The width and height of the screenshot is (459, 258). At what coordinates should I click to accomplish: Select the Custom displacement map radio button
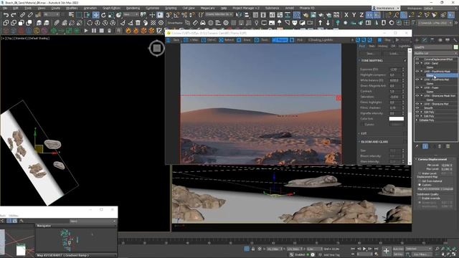tap(420, 185)
